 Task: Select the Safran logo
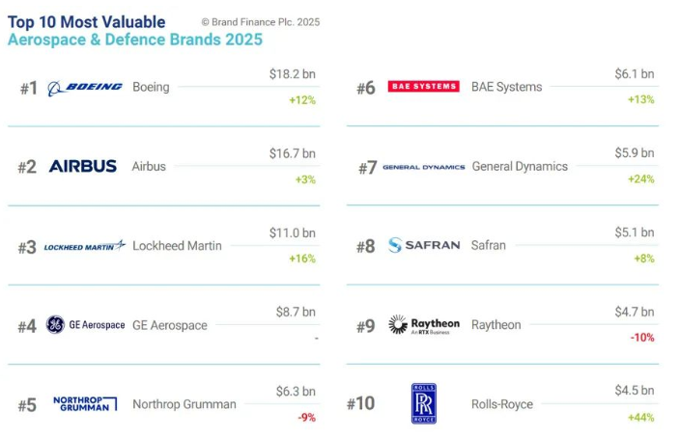[x=423, y=245]
